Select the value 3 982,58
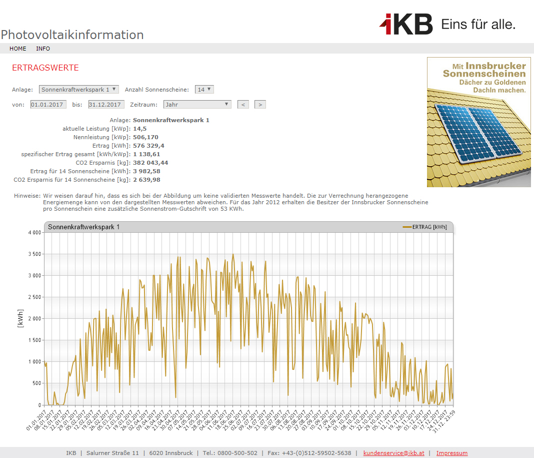Image resolution: width=534 pixels, height=458 pixels. tap(146, 171)
